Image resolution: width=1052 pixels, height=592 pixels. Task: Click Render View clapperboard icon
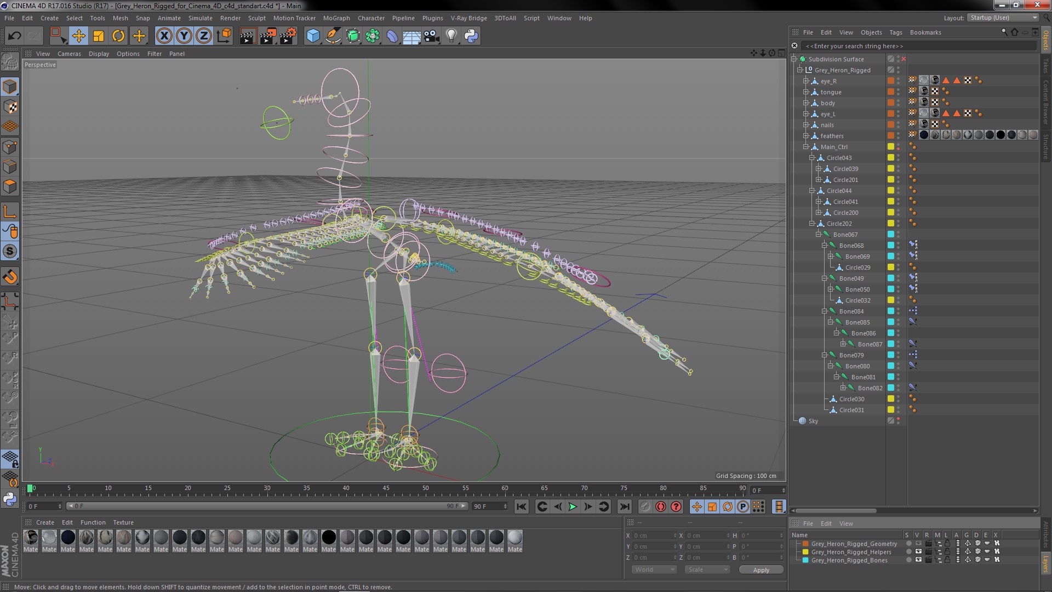coord(248,36)
